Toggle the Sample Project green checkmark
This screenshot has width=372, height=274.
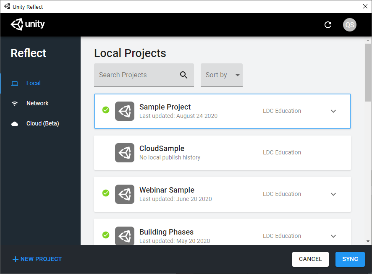click(x=106, y=110)
